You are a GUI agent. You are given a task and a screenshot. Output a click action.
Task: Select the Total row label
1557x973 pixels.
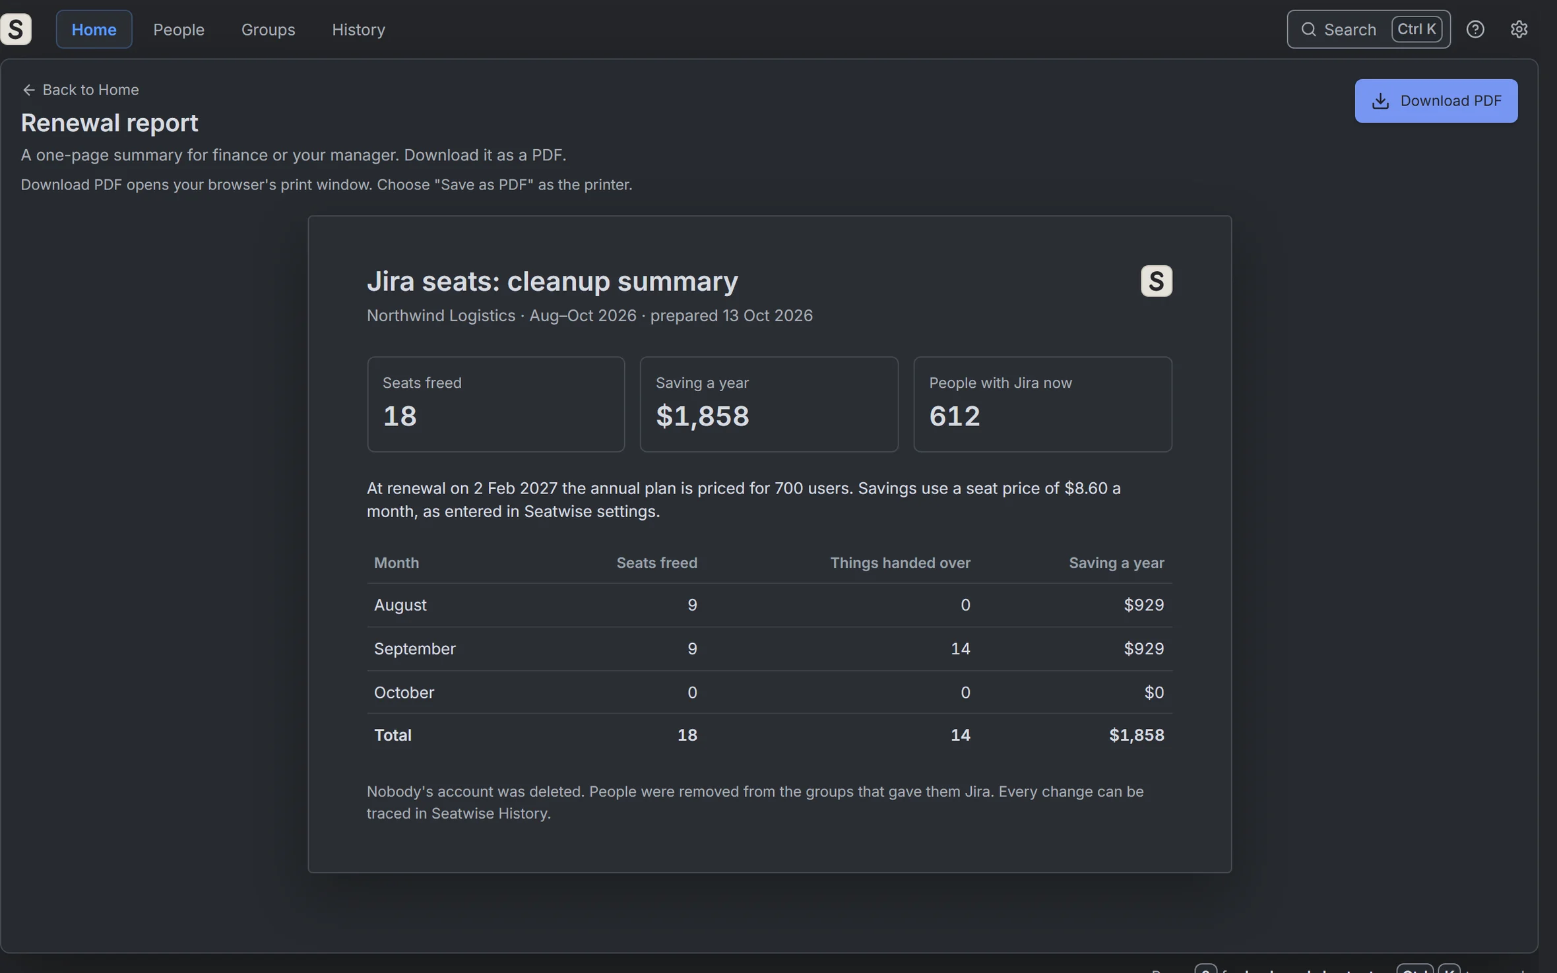393,735
